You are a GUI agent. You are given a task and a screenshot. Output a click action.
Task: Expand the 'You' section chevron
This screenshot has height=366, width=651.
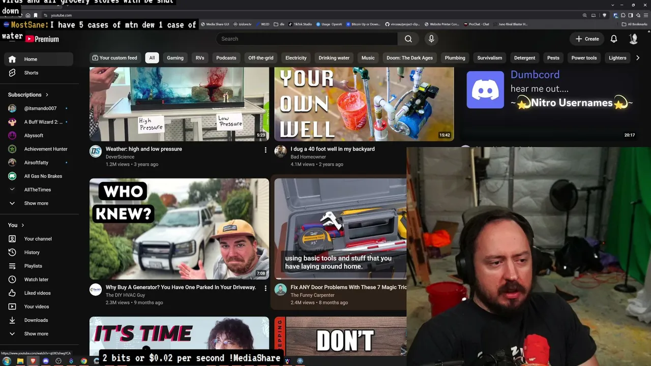23,225
